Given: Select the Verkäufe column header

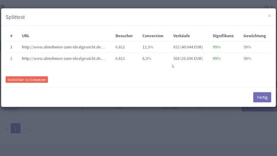Looking at the screenshot, I should (181, 36).
